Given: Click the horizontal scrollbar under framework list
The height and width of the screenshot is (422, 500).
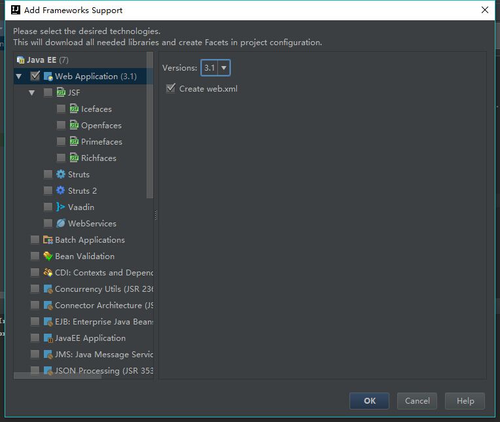Looking at the screenshot, I should 58,376.
